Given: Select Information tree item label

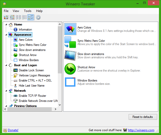Looking at the screenshot, I should pos(25,30).
